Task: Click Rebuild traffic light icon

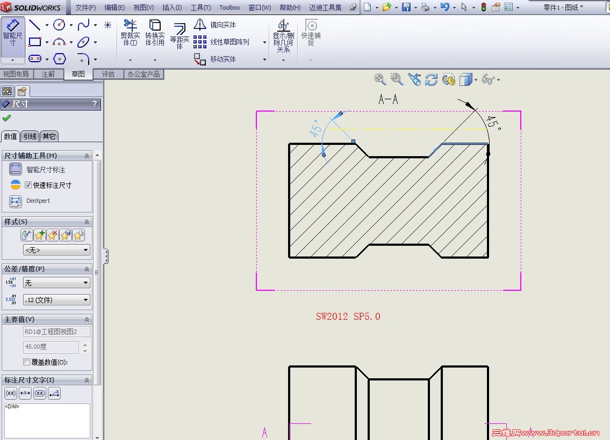Action: tap(484, 7)
